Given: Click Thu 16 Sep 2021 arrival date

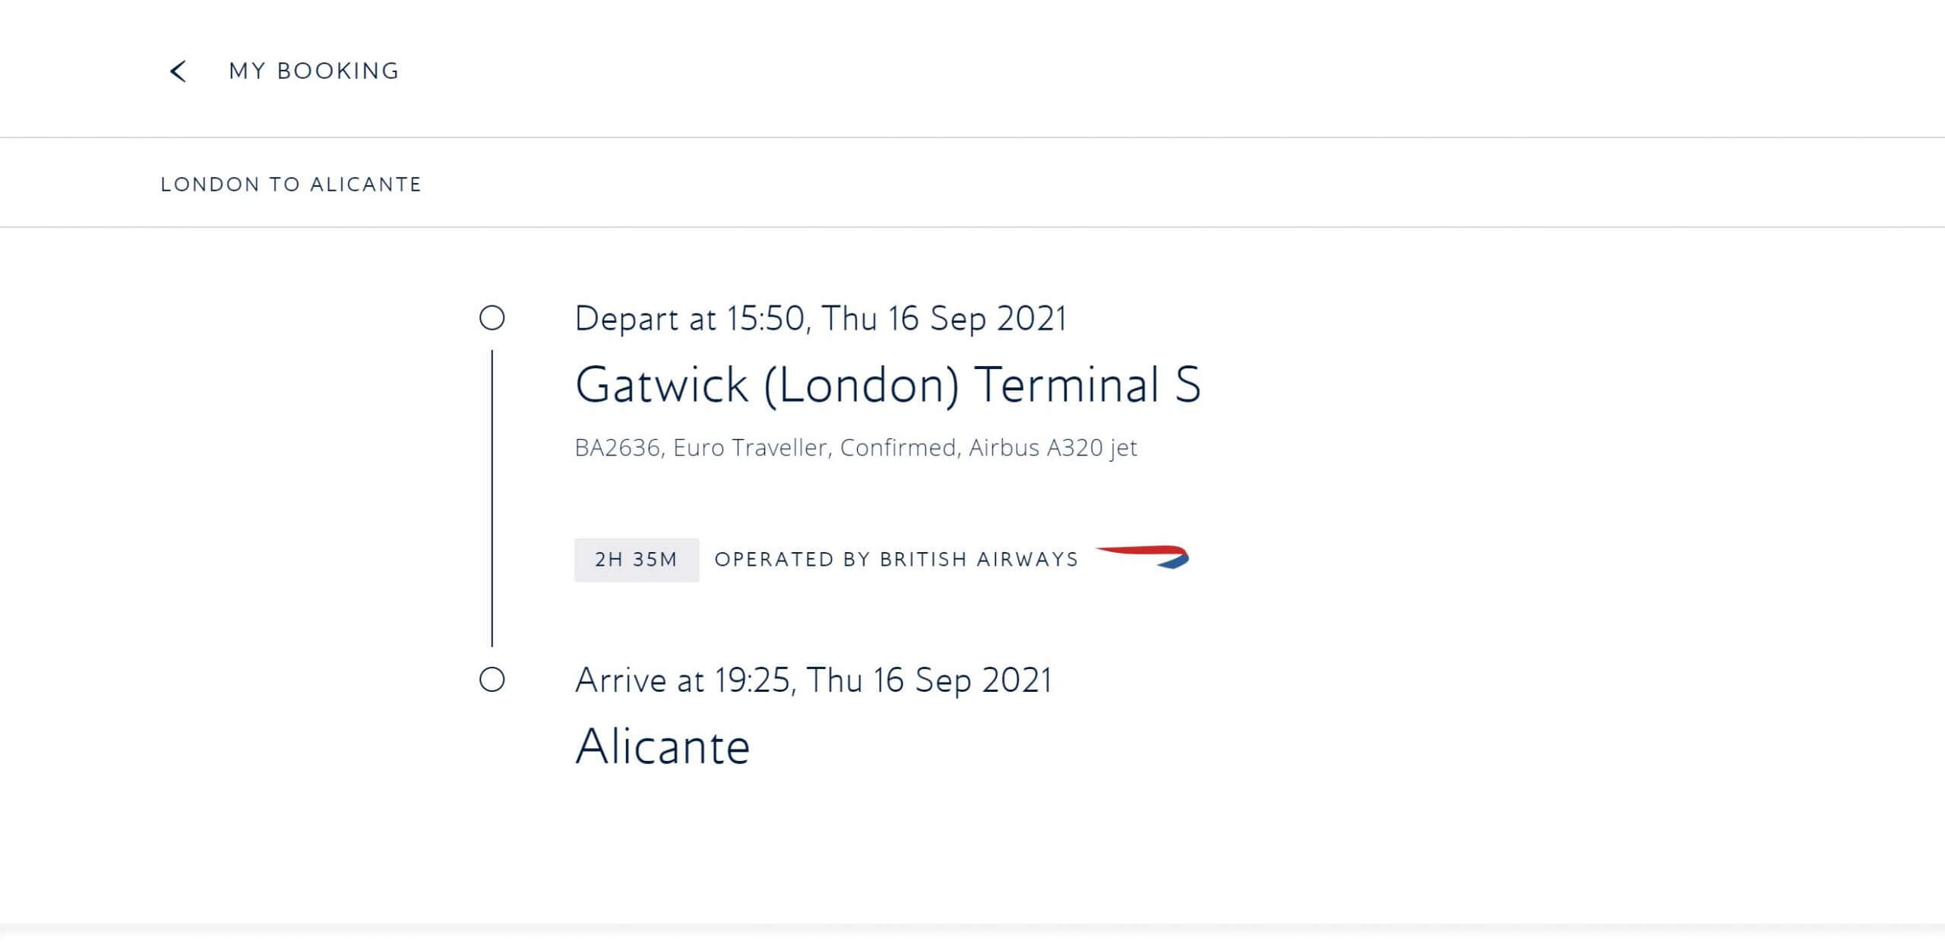Looking at the screenshot, I should 929,680.
